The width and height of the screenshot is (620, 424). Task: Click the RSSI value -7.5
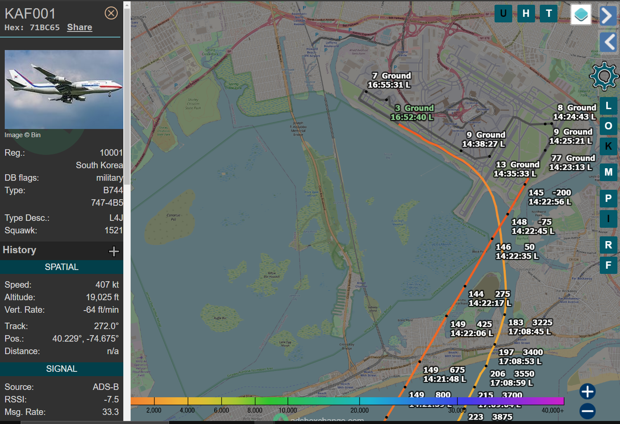(x=111, y=399)
